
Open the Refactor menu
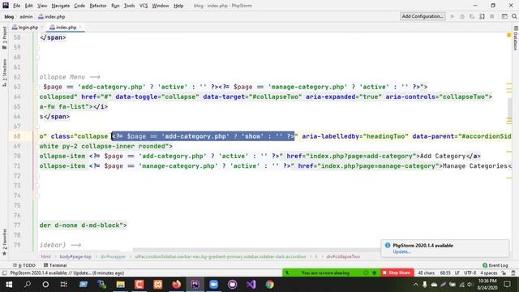pyautogui.click(x=98, y=6)
